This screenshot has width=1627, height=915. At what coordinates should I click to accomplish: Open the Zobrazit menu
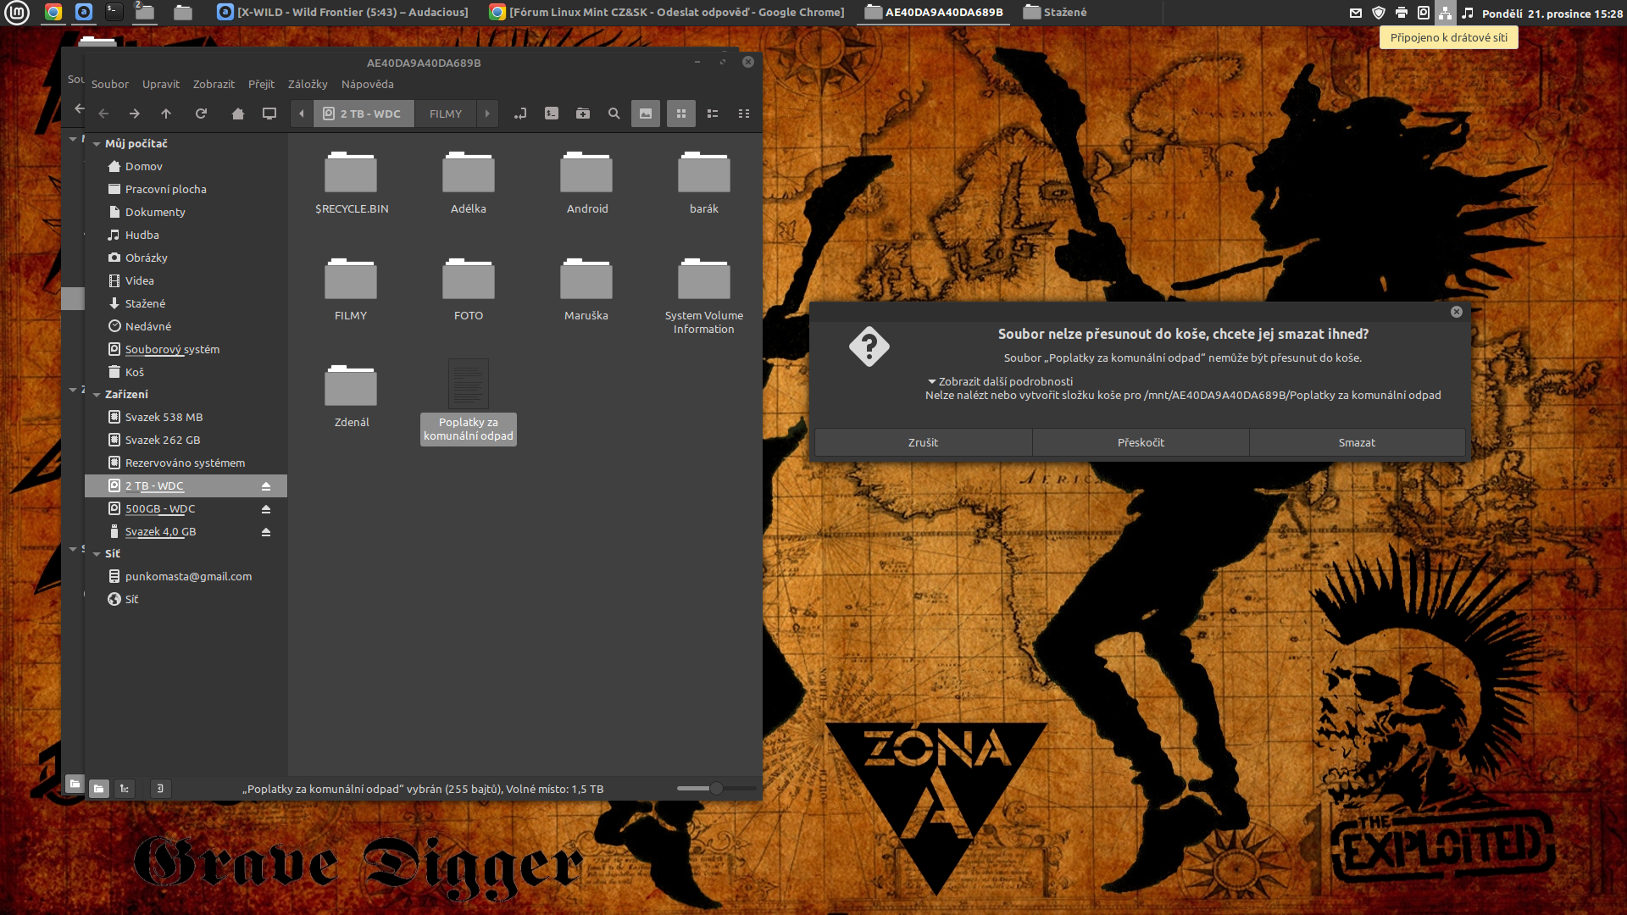[214, 84]
